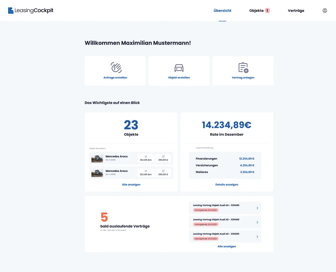Open the Verträge tab
This screenshot has width=336, height=272.
(296, 11)
